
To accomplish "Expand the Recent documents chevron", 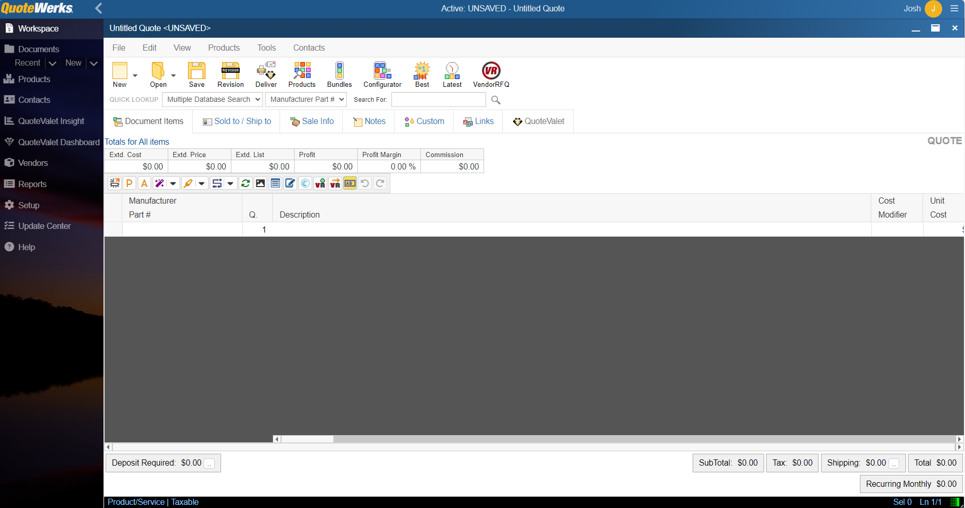I will point(52,63).
